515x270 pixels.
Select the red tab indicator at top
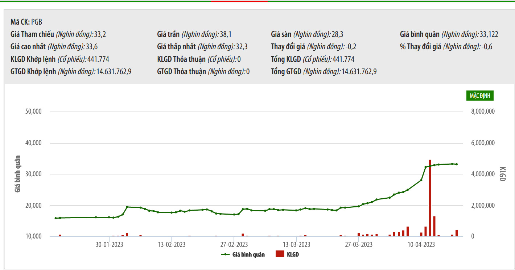click(239, 1)
